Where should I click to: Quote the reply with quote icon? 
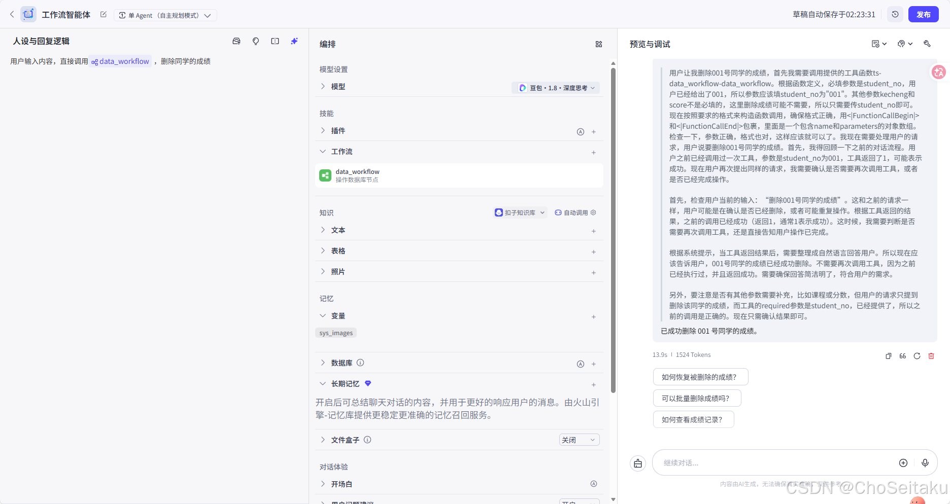(903, 356)
